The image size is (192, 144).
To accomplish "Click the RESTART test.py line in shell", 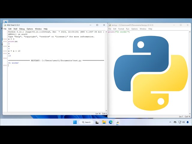I will (56, 61).
